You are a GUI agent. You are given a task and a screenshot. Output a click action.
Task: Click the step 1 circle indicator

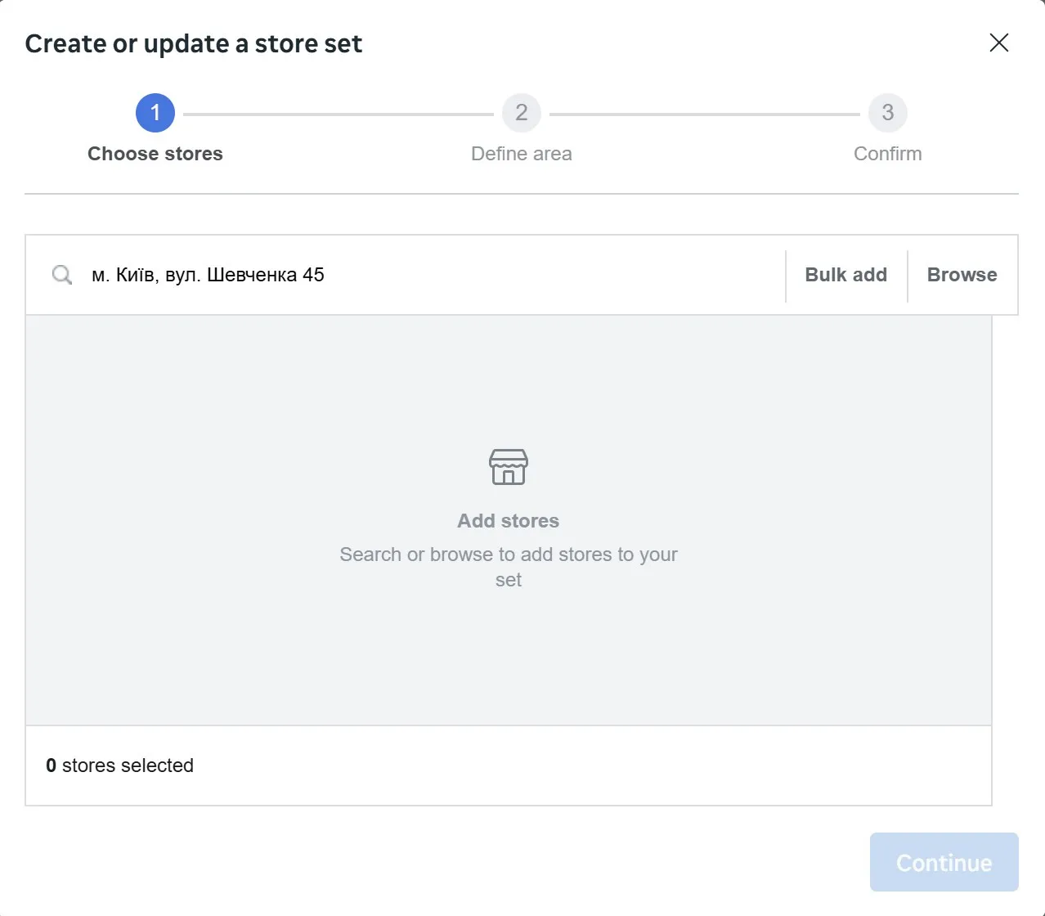pyautogui.click(x=155, y=113)
